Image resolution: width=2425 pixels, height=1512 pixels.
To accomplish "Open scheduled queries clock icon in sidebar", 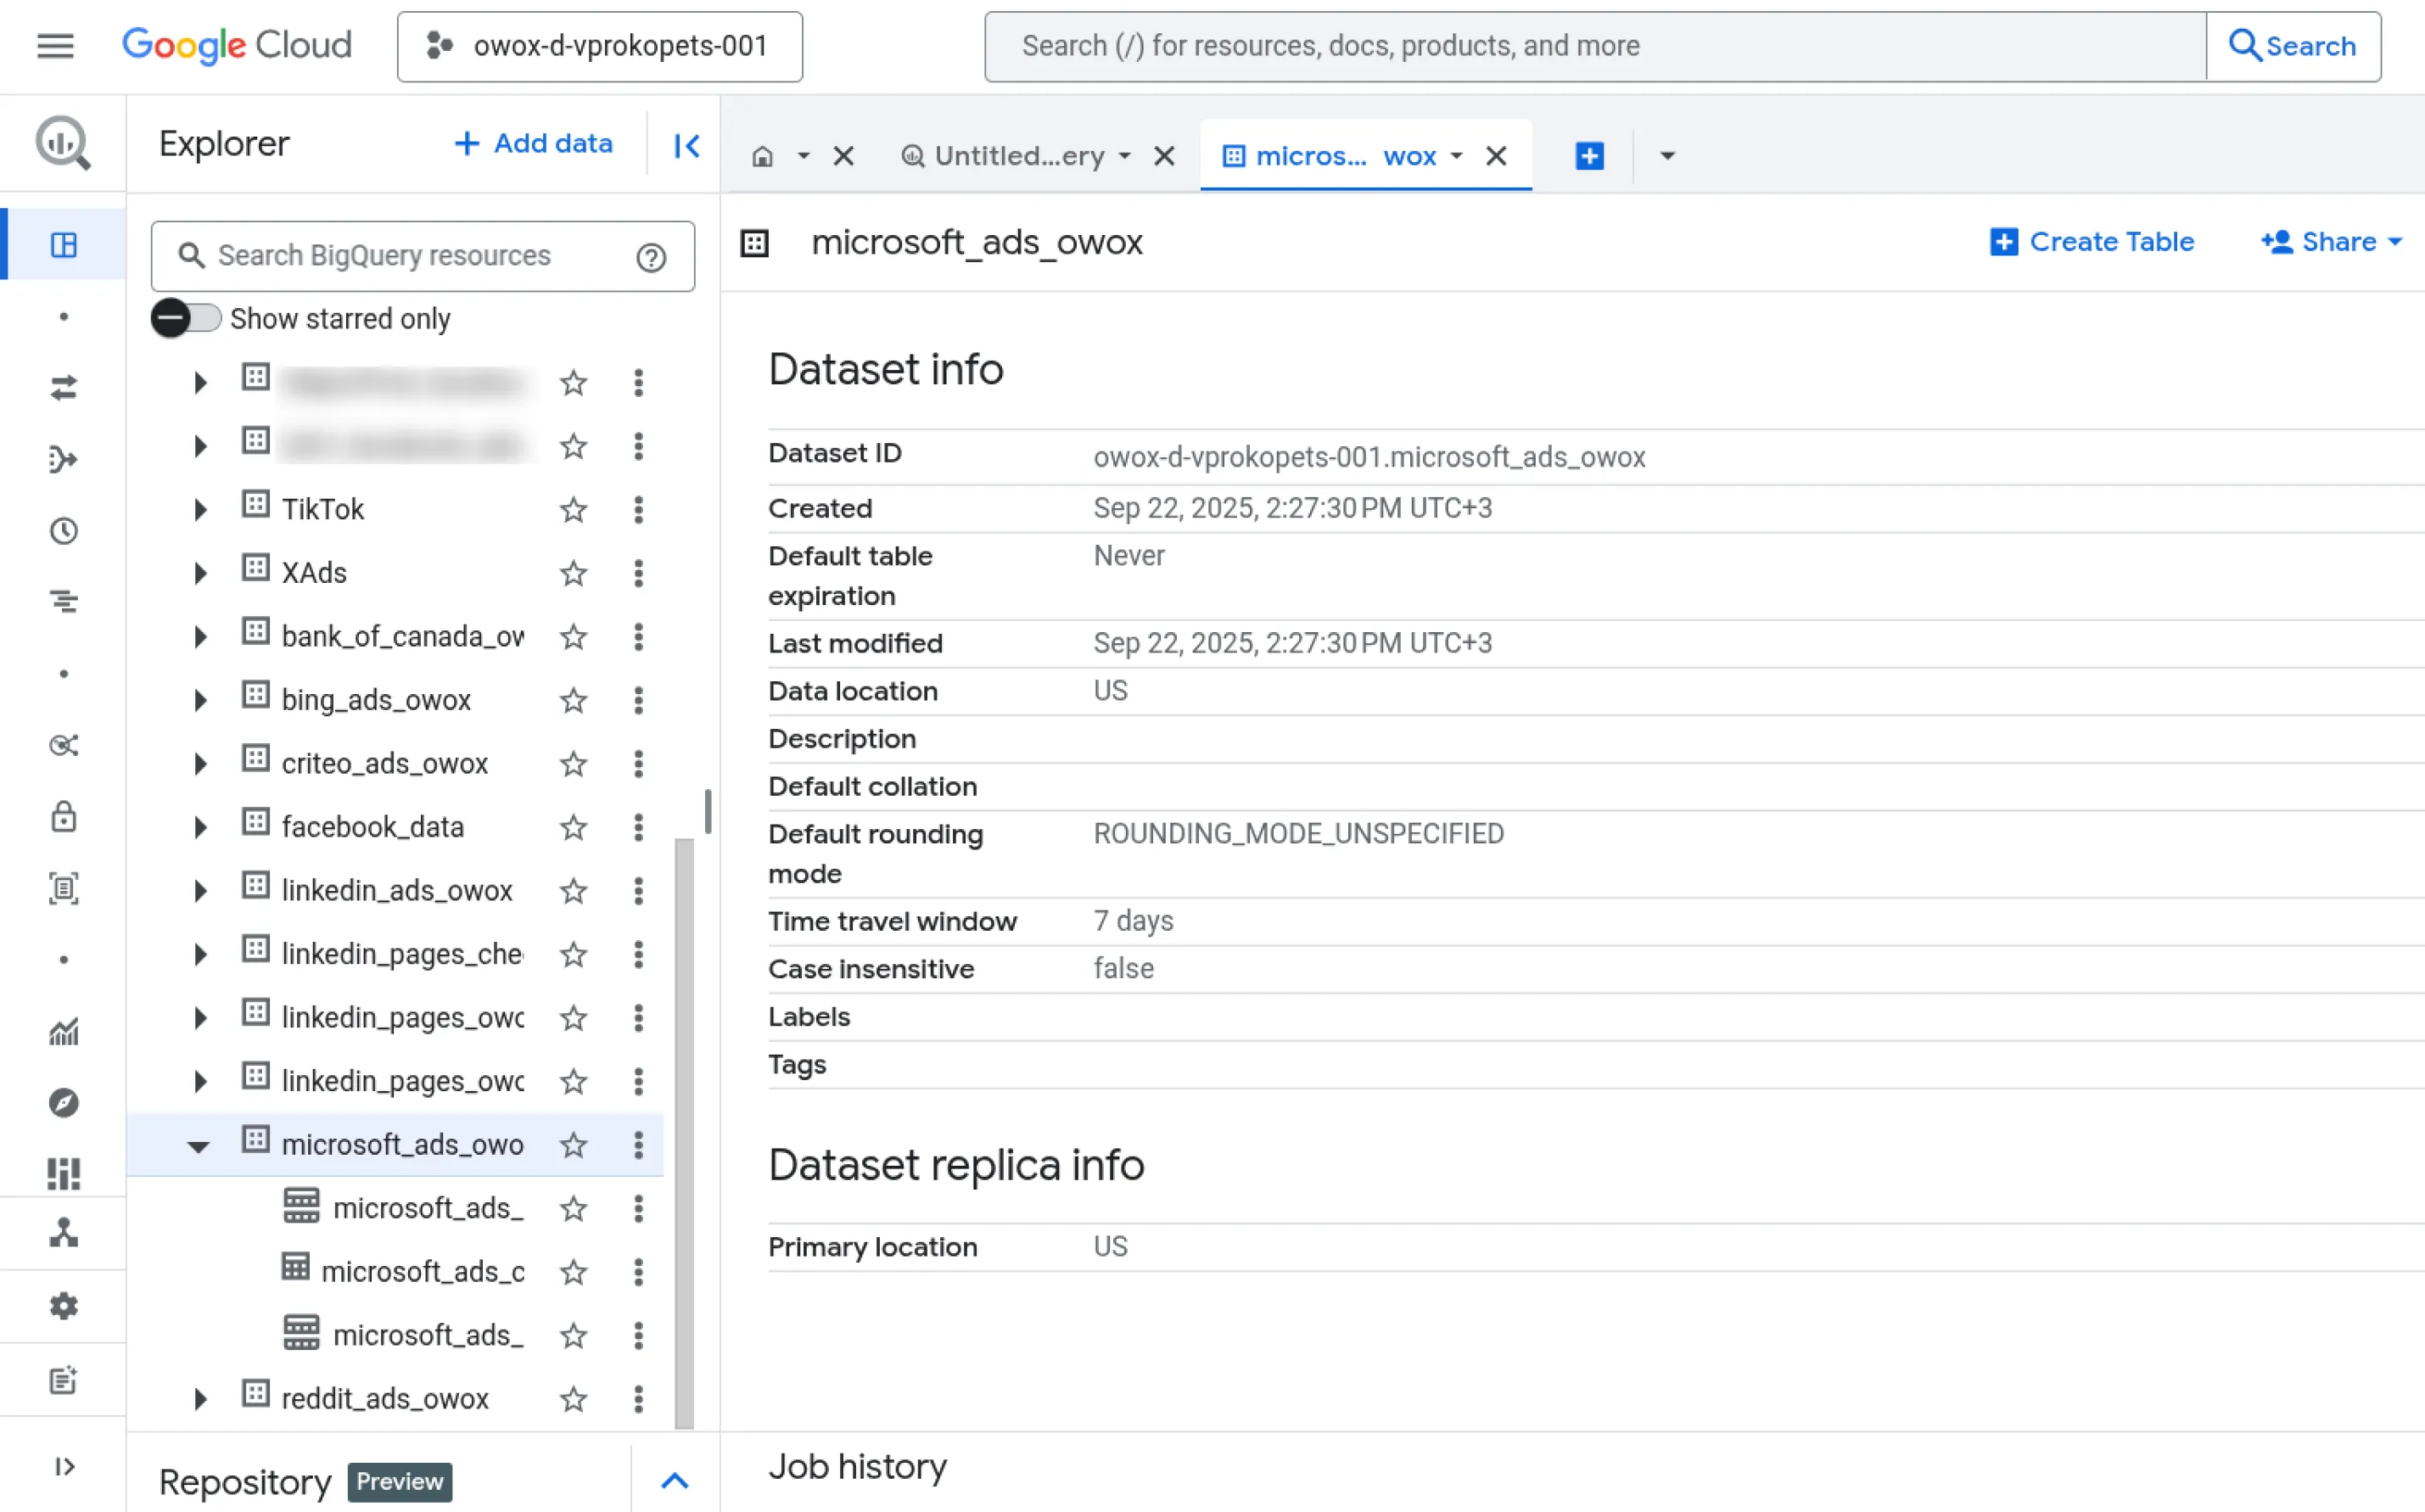I will point(63,531).
